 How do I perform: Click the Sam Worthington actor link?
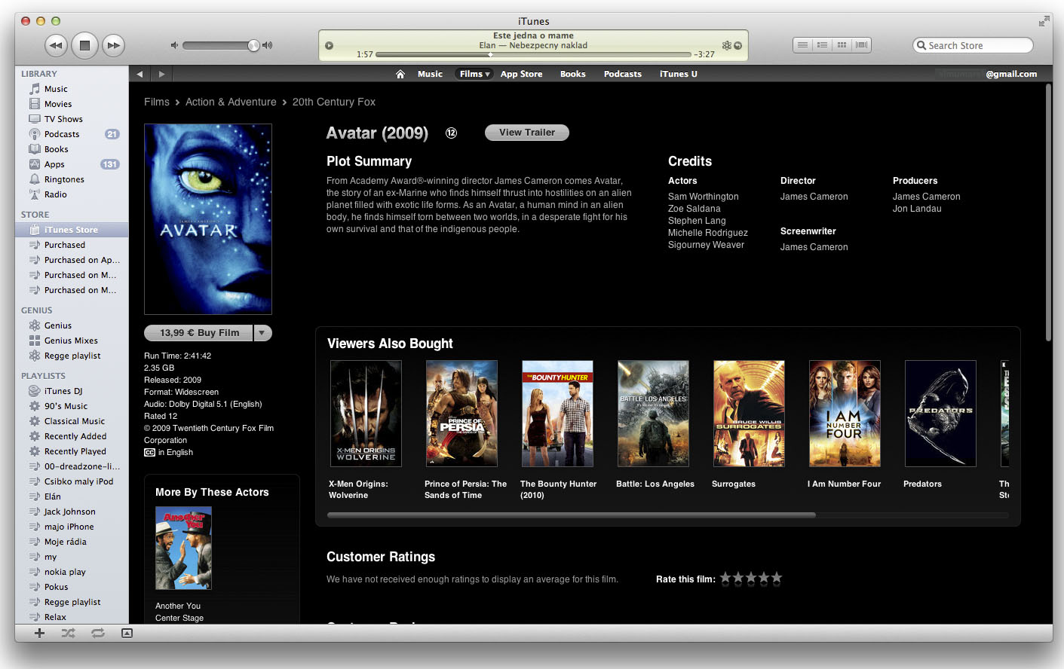pyautogui.click(x=704, y=197)
